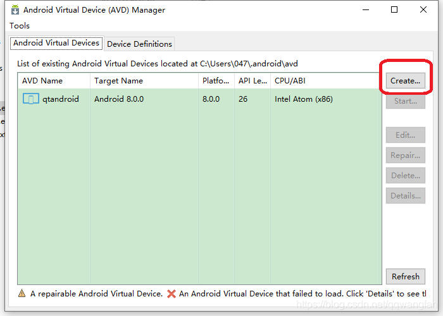Click the Android 8.0.0 target cell
443x316 pixels.
pyautogui.click(x=119, y=99)
